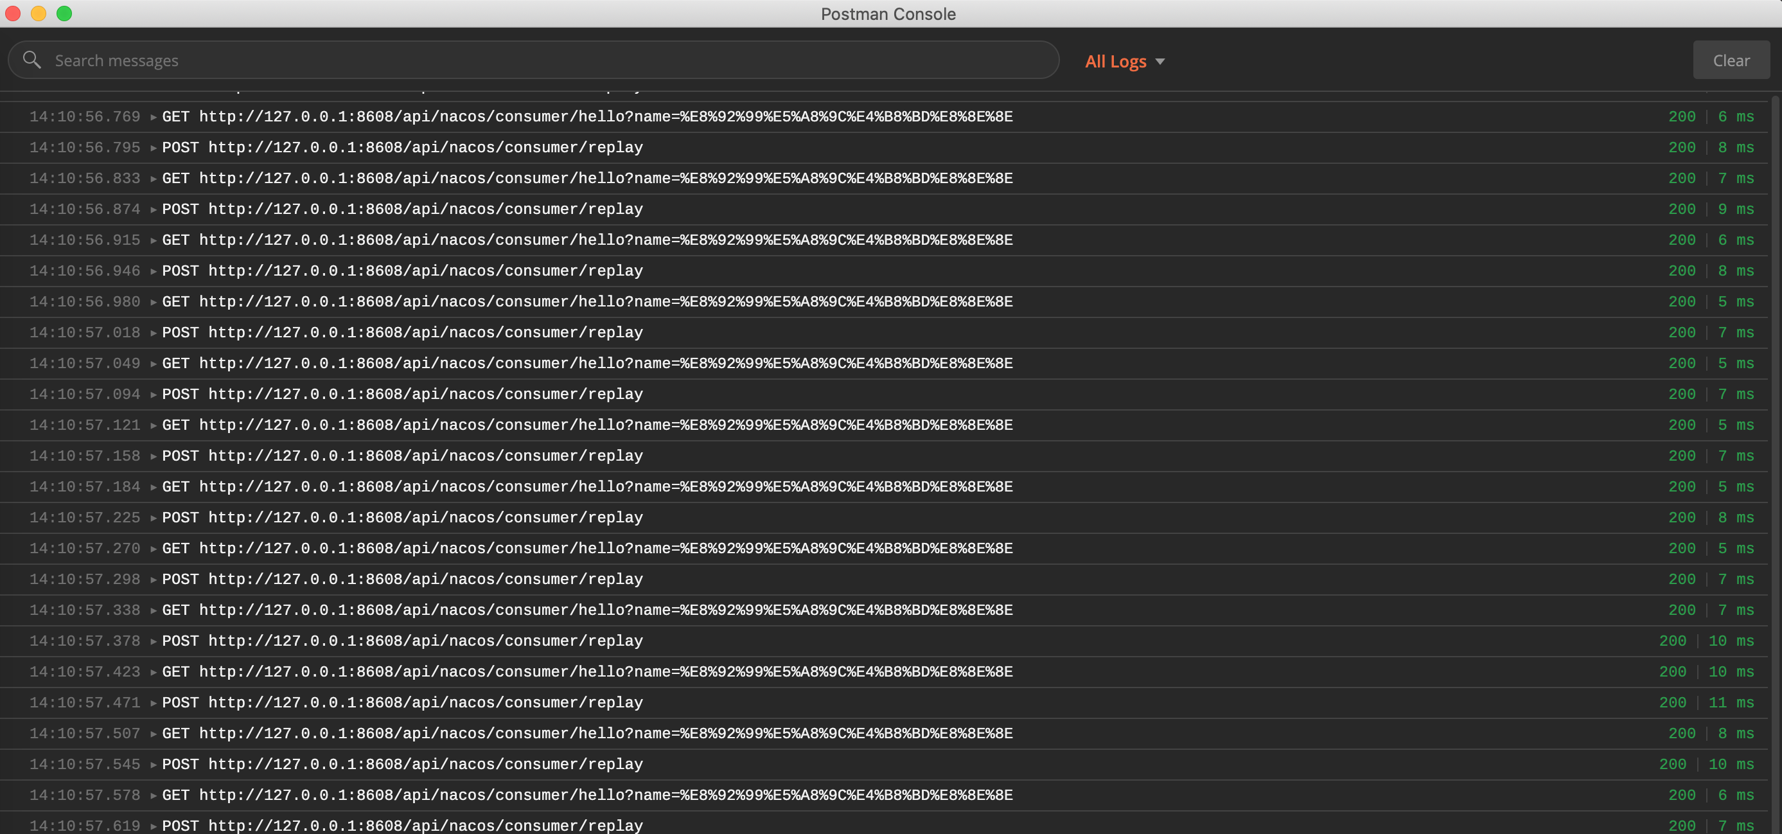Focus the Search messages field
The width and height of the screenshot is (1782, 834).
pyautogui.click(x=540, y=60)
